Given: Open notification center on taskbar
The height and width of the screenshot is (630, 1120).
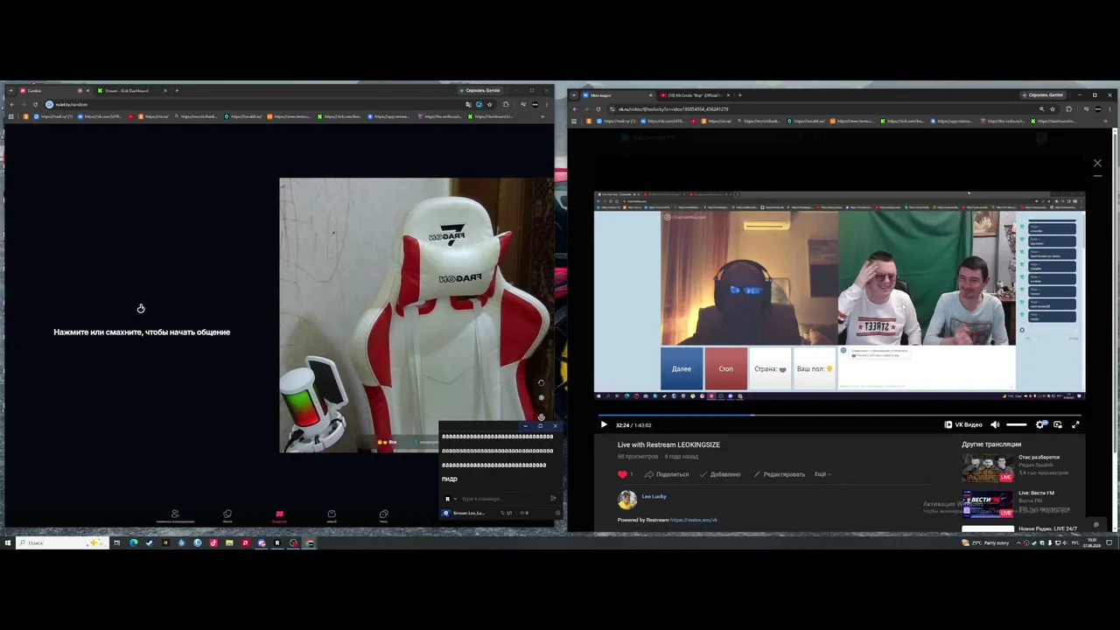Looking at the screenshot, I should pyautogui.click(x=1110, y=542).
